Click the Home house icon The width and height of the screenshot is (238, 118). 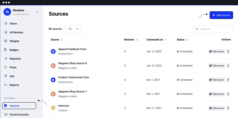tap(6, 23)
